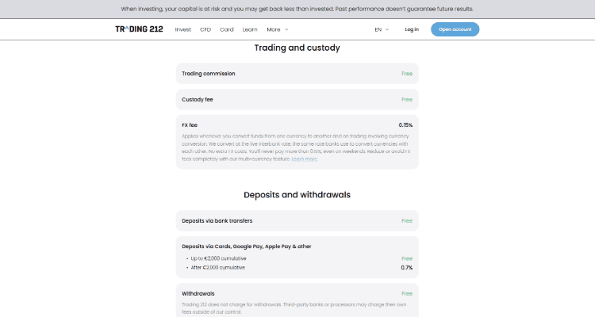Click the Trading and custody heading
Image resolution: width=595 pixels, height=317 pixels.
coord(297,48)
